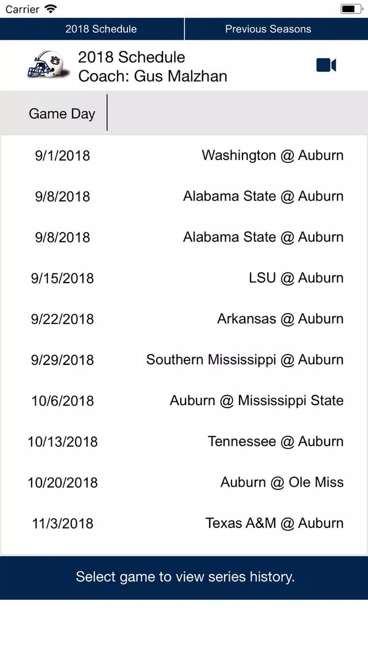This screenshot has height=654, width=368.
Task: Tap the 10/20/2018 date cell
Action: pos(63,482)
